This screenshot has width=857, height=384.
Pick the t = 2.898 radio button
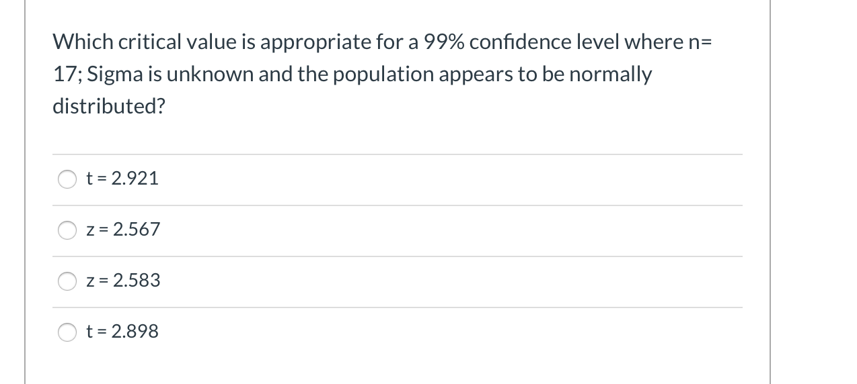tap(67, 332)
